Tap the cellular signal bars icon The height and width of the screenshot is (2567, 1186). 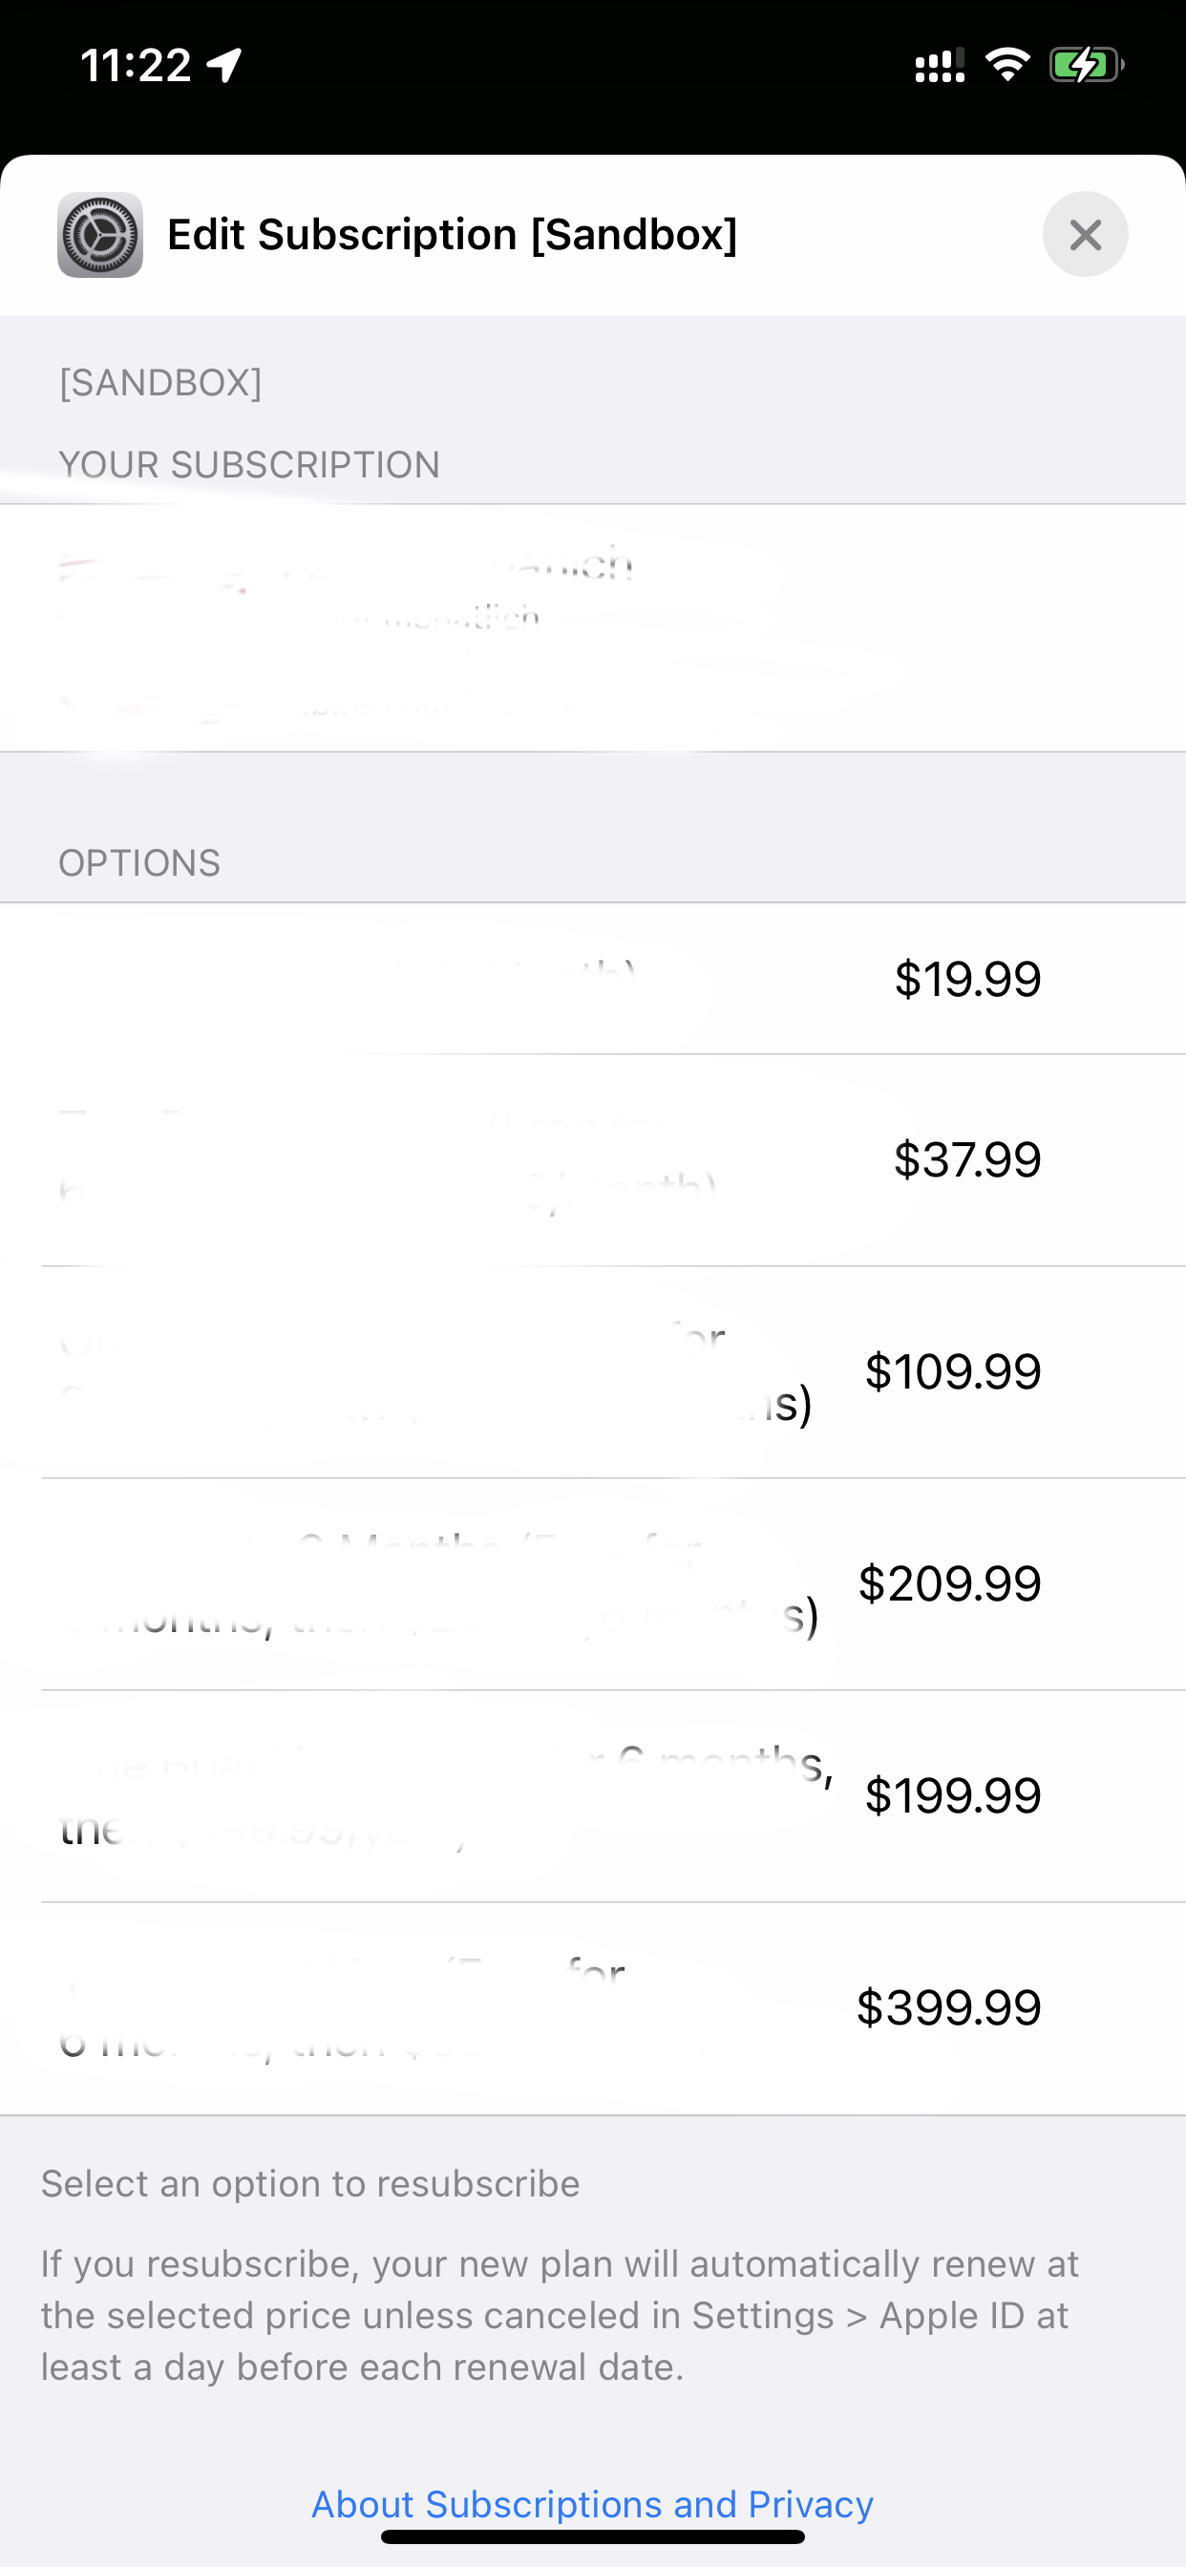pos(939,66)
